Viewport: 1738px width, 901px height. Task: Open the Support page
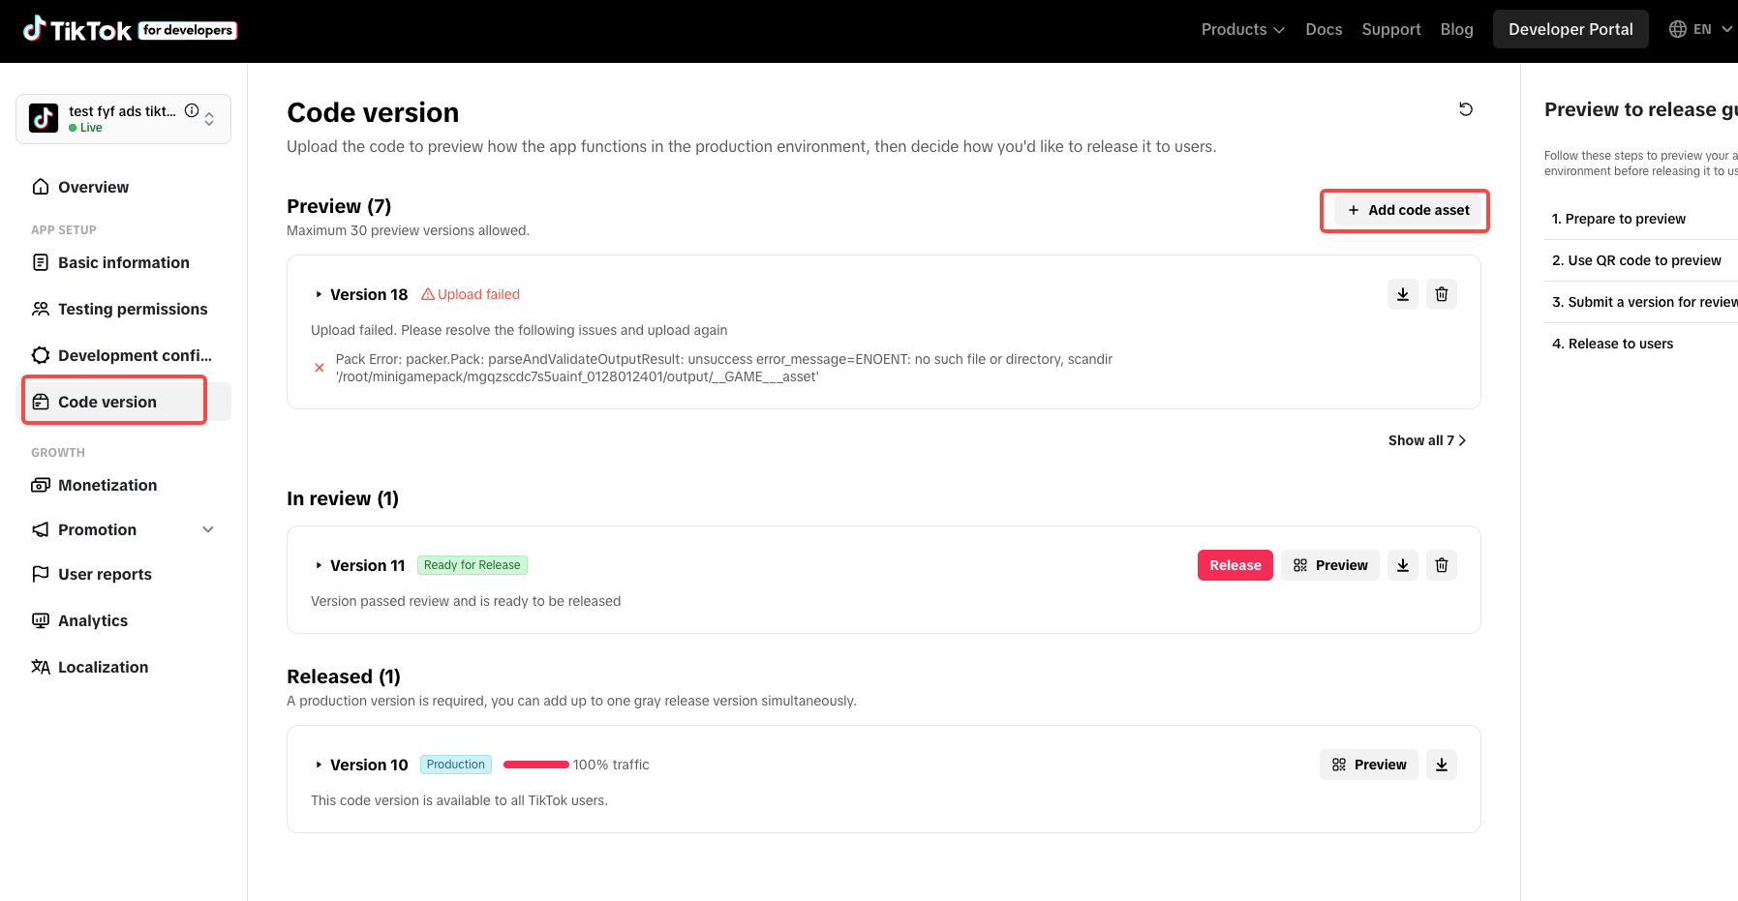(1391, 29)
